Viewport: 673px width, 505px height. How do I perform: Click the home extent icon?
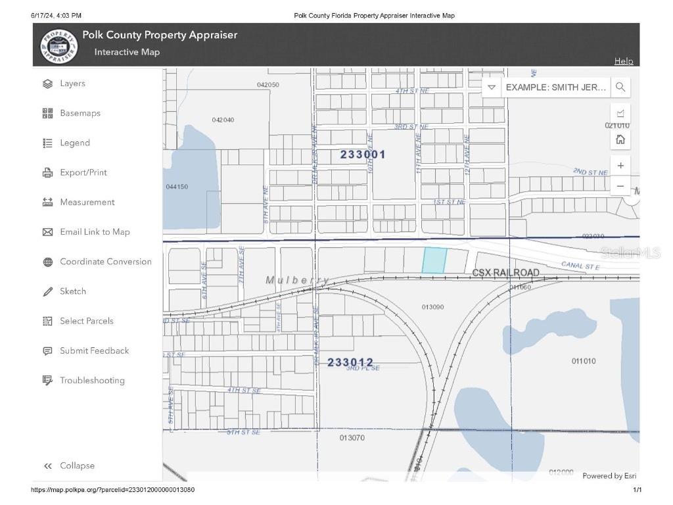pos(620,139)
